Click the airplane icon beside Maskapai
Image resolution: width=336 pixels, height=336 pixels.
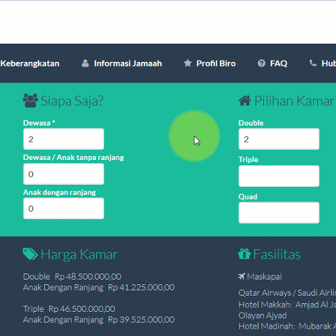[x=242, y=276]
